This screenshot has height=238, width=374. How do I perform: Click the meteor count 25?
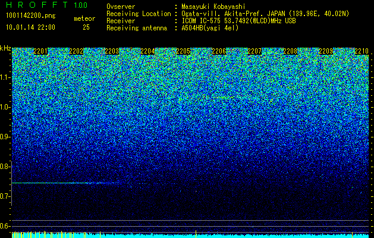point(86,27)
